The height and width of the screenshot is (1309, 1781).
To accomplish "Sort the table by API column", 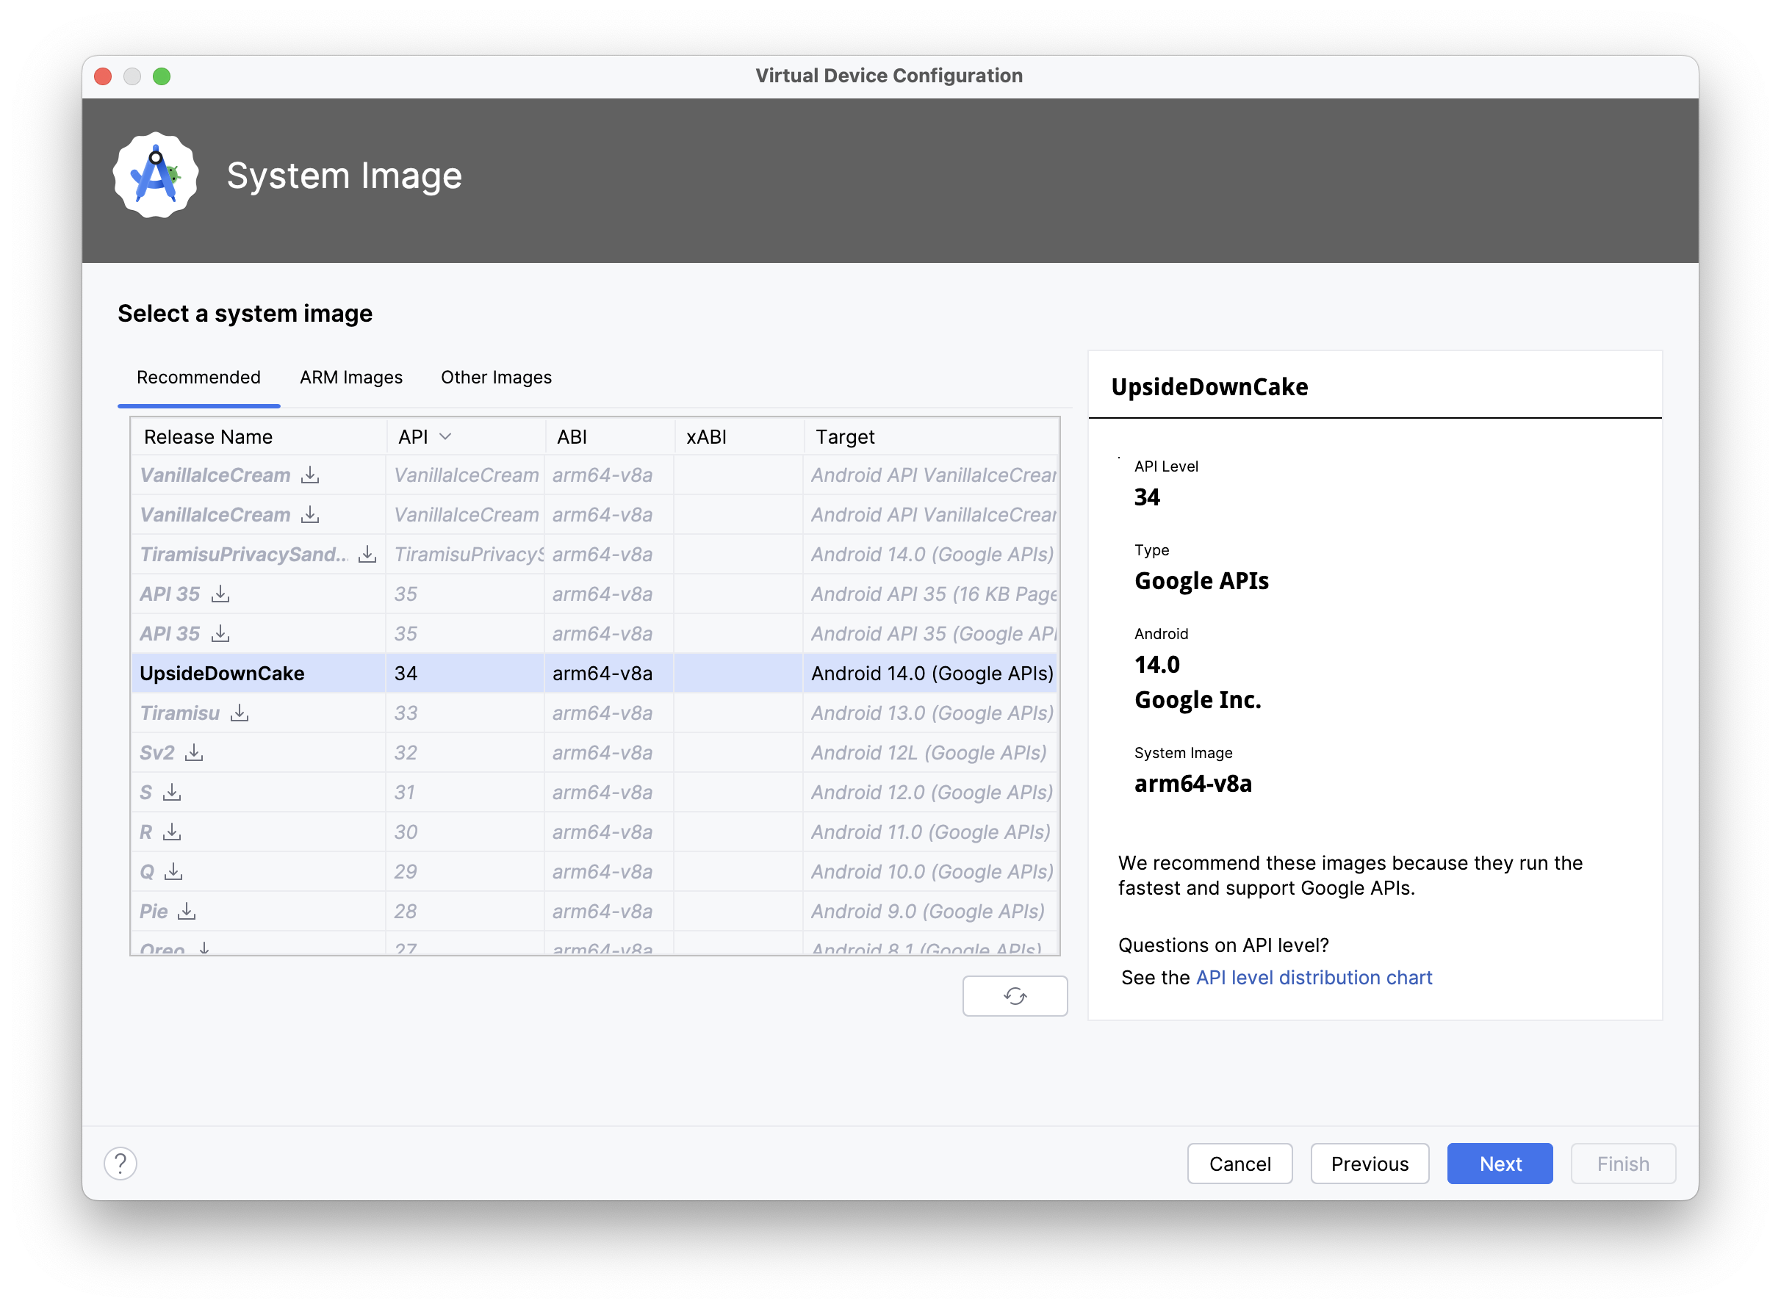I will [422, 436].
